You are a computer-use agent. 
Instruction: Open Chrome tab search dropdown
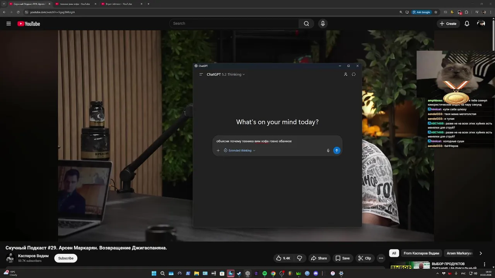pos(3,4)
